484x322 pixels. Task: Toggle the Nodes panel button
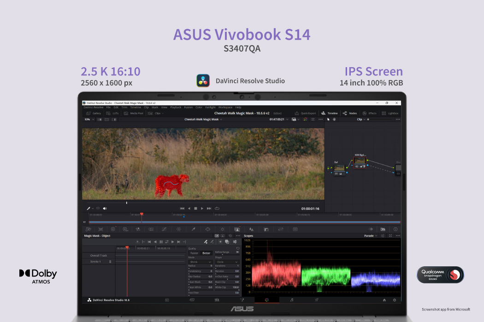[x=350, y=114]
